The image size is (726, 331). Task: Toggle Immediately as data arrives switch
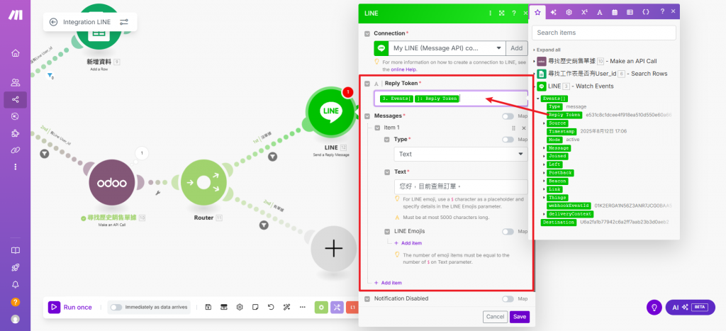(116, 308)
